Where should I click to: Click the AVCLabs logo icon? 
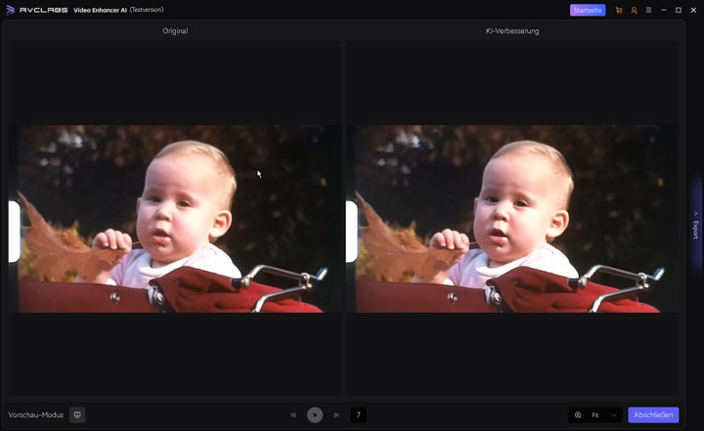[11, 10]
